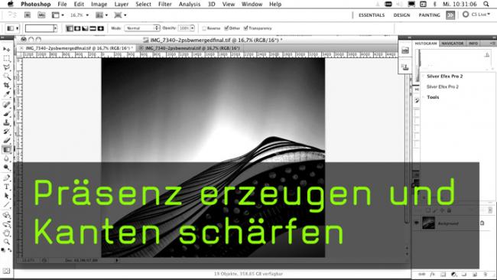497x280 pixels.
Task: Select the History Brush tool
Action: [x=6, y=132]
